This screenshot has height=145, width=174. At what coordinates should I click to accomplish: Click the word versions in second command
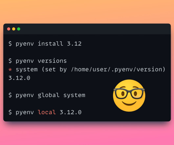point(52,61)
